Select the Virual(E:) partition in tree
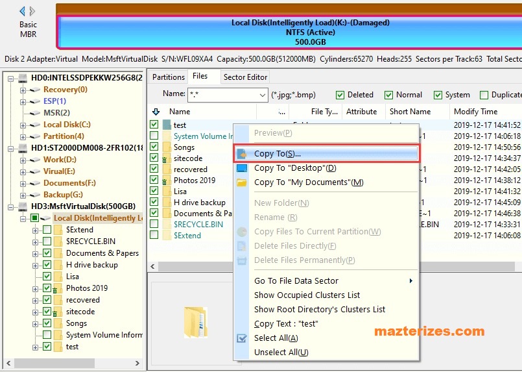Viewport: 522px width, 372px height. [x=59, y=171]
